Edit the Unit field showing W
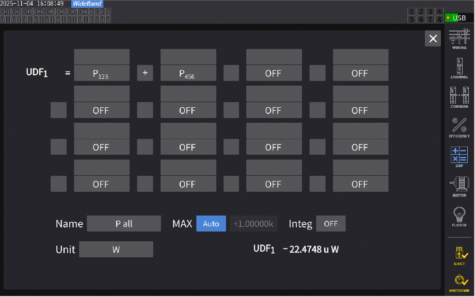This screenshot has width=475, height=297. tap(116, 250)
